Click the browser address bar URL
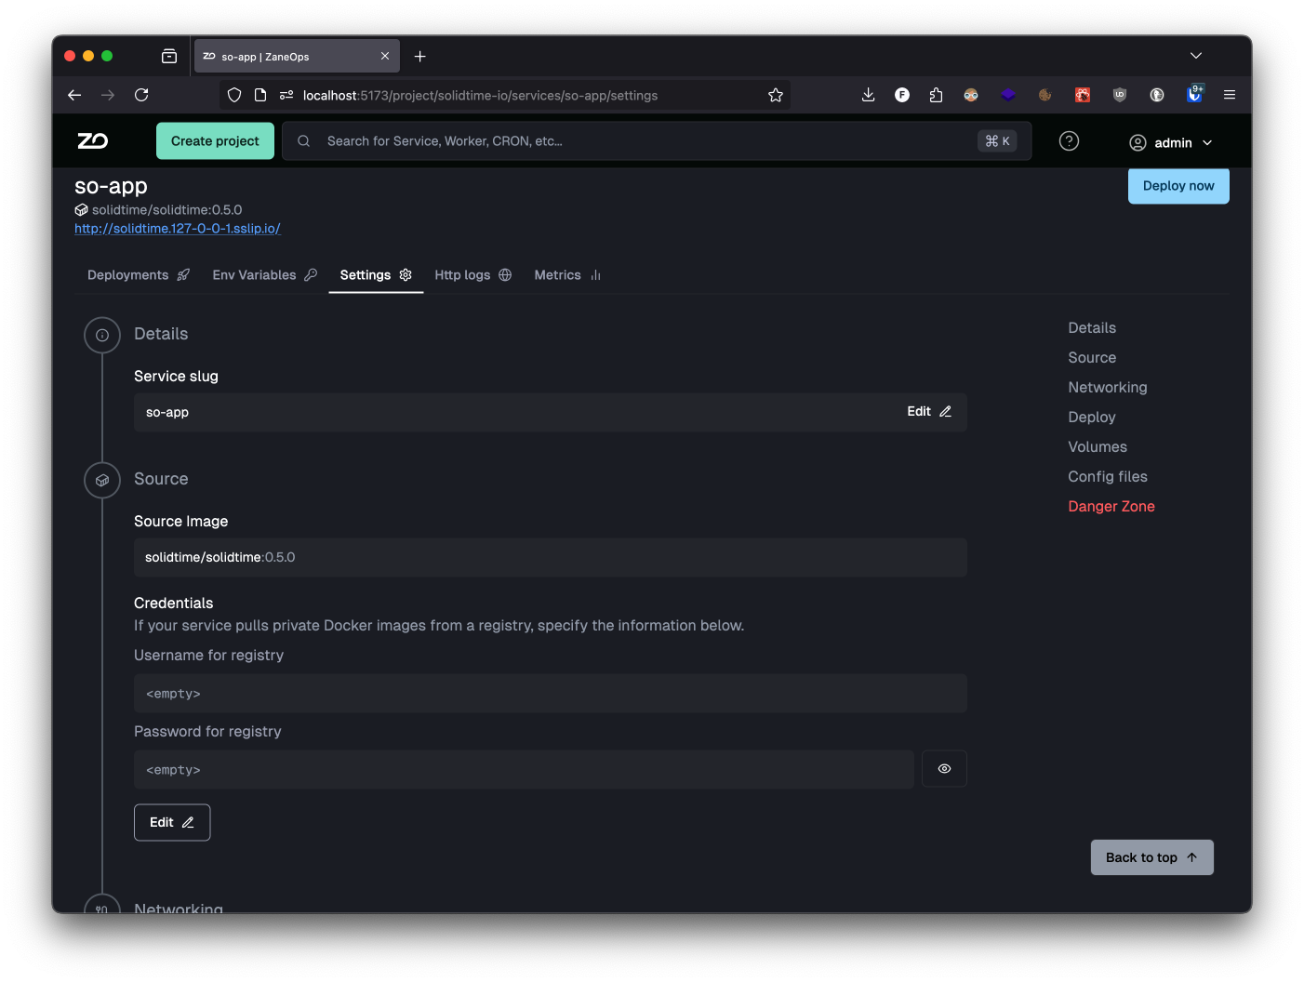This screenshot has height=982, width=1304. [x=480, y=95]
